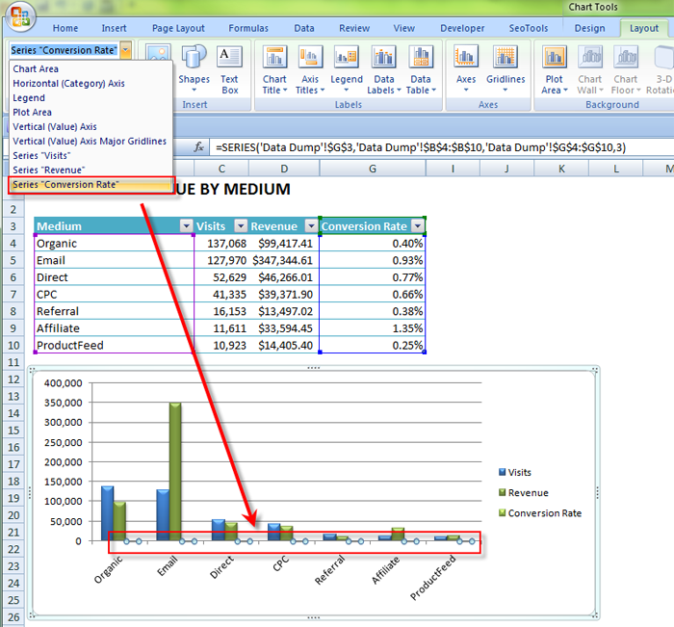Select row 5 header
Screen dimensions: 674x627
tap(13, 260)
